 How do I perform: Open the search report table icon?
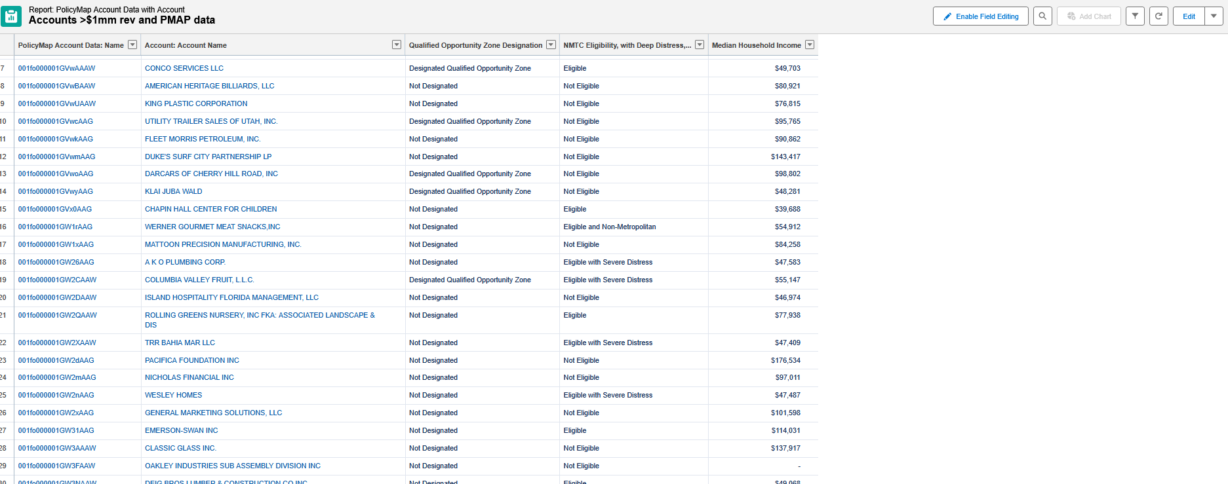1042,16
